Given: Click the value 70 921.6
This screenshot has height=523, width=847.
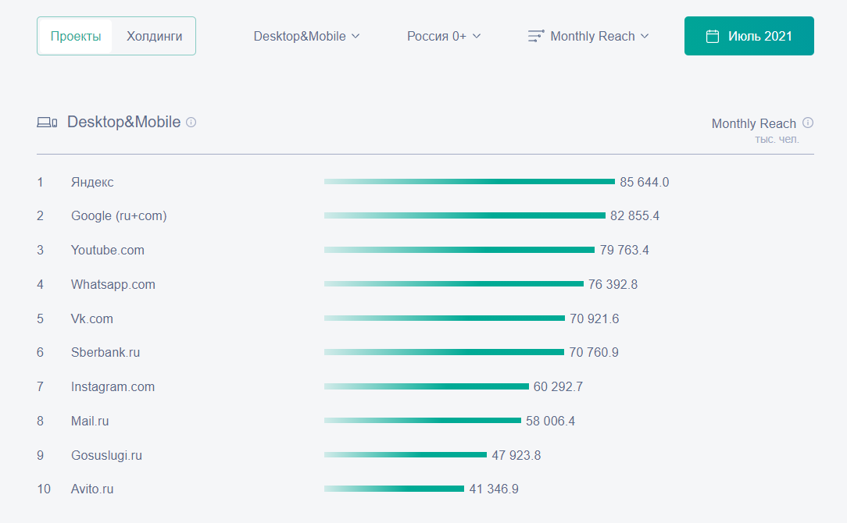Looking at the screenshot, I should (594, 318).
